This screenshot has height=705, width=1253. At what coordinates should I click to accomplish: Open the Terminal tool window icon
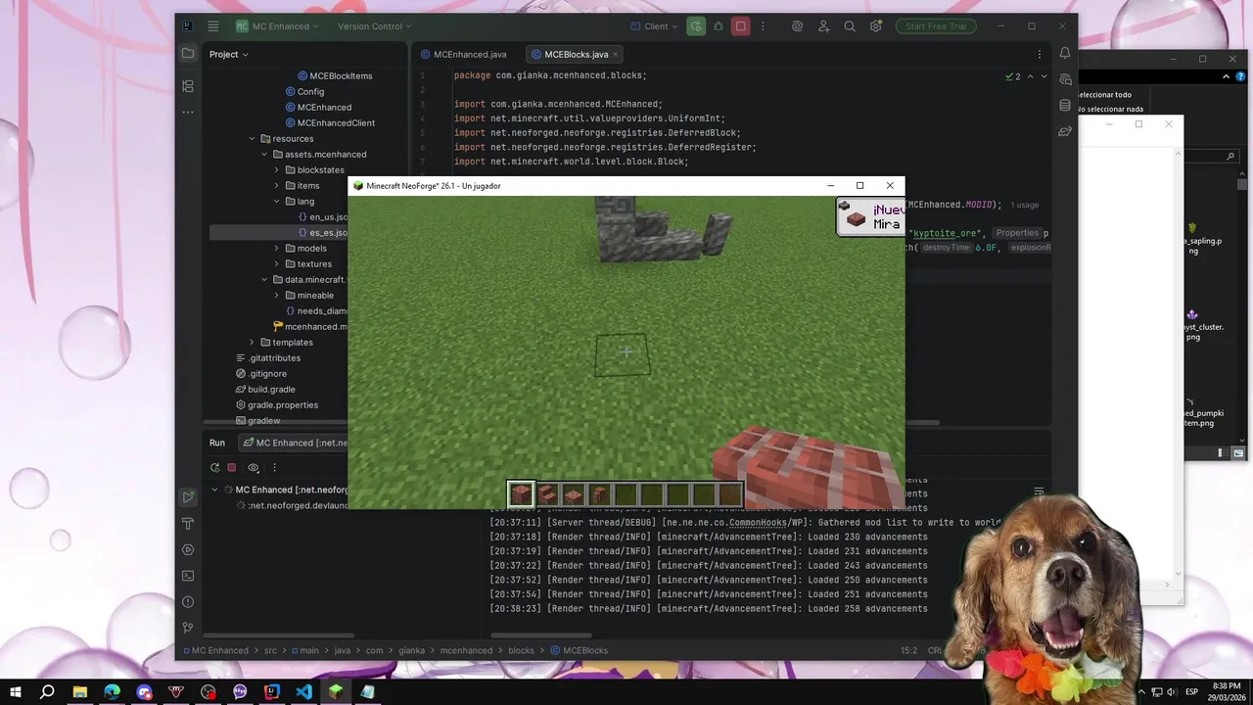tap(188, 576)
